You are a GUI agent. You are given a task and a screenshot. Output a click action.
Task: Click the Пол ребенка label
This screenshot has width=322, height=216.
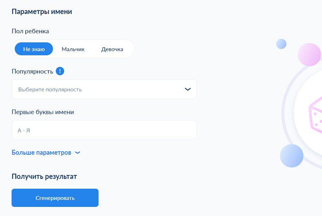pyautogui.click(x=30, y=31)
